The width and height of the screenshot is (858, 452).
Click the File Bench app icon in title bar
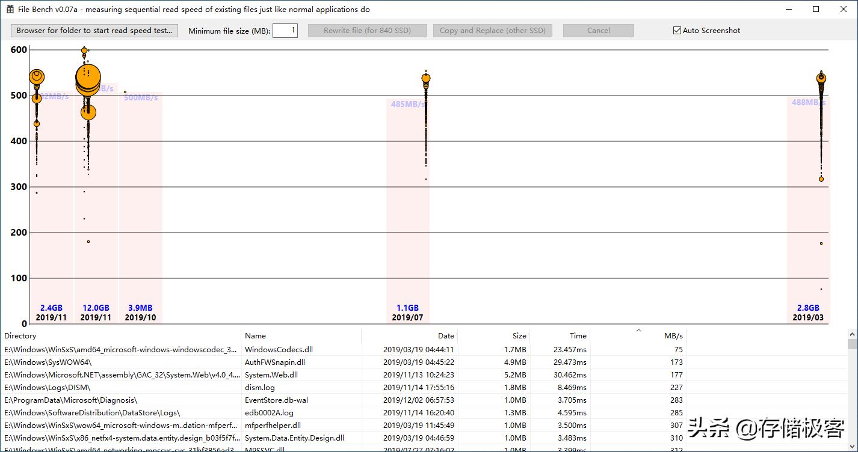tap(10, 10)
